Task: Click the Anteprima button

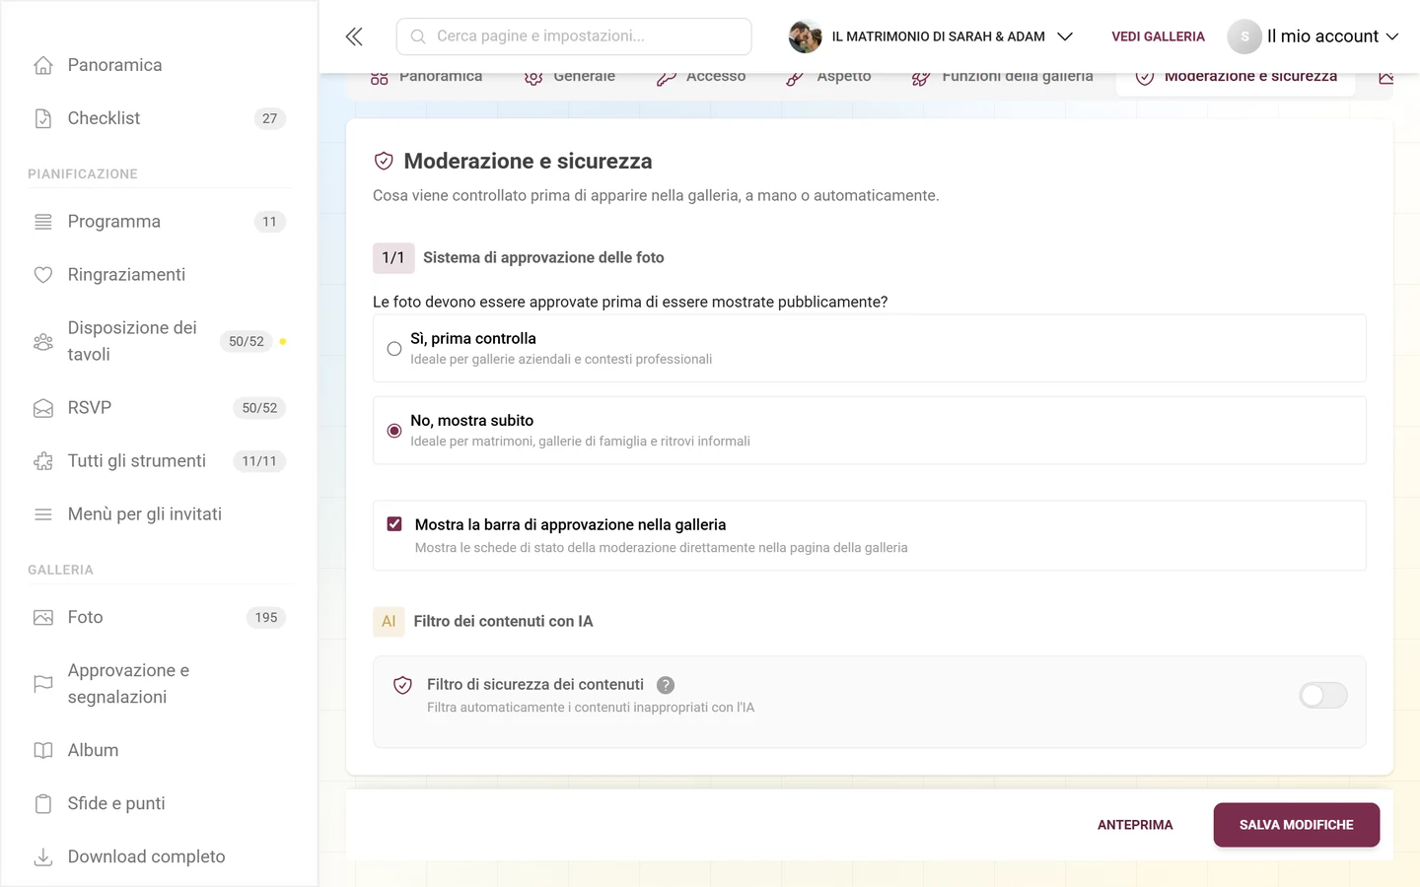Action: coord(1135,825)
